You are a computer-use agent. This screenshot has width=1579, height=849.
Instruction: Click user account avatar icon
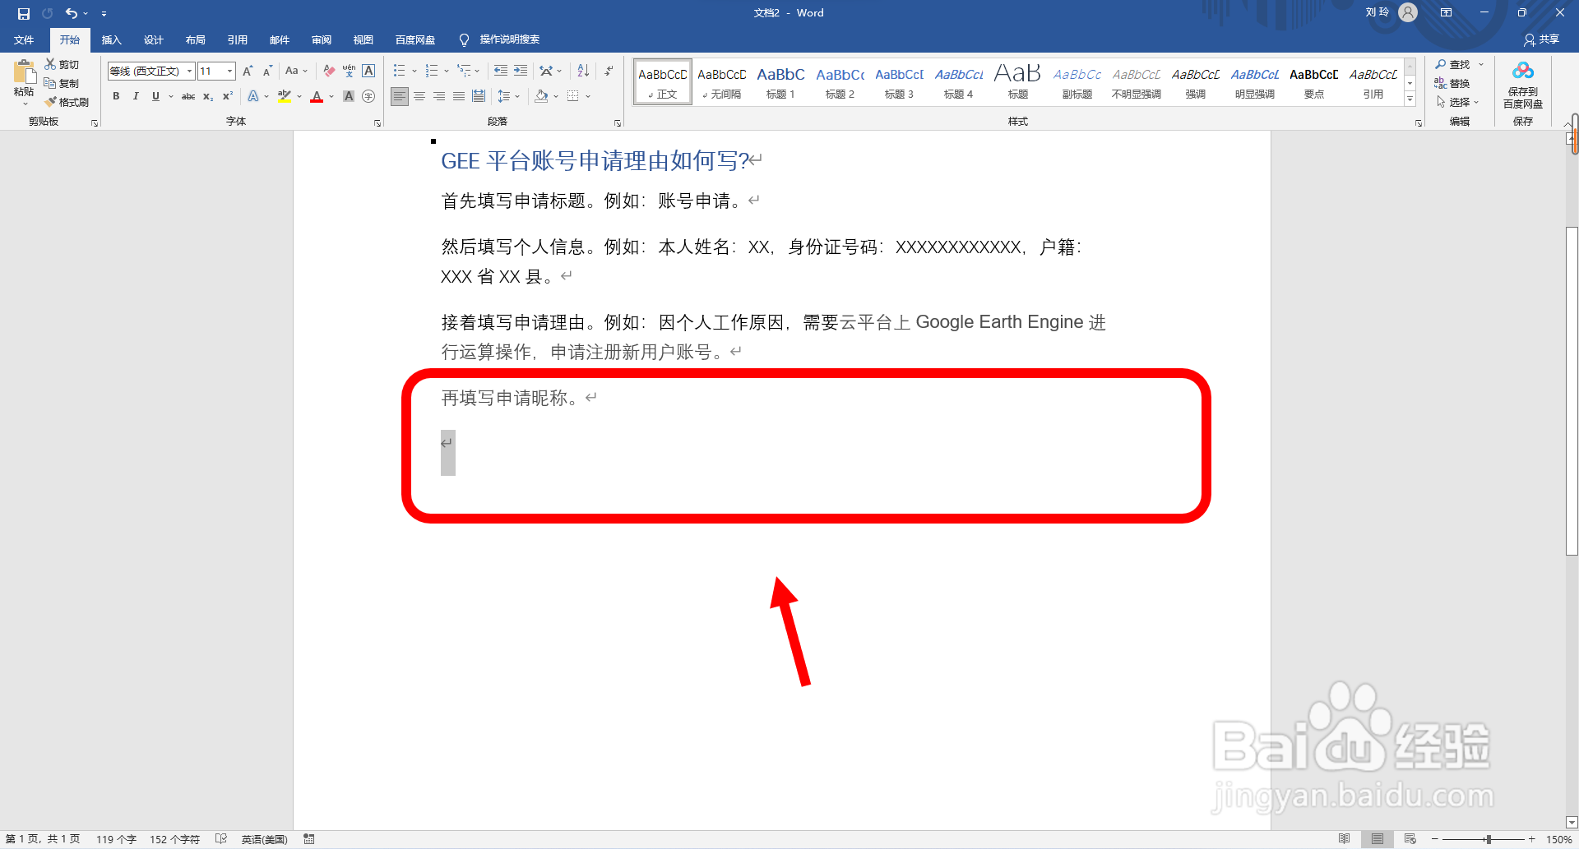pyautogui.click(x=1408, y=12)
